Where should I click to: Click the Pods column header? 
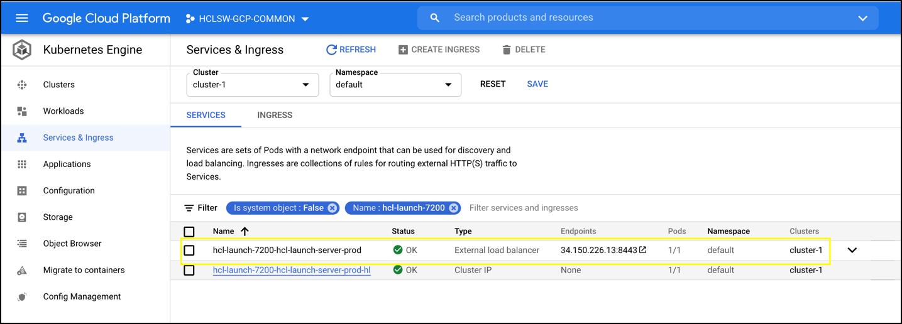point(677,231)
